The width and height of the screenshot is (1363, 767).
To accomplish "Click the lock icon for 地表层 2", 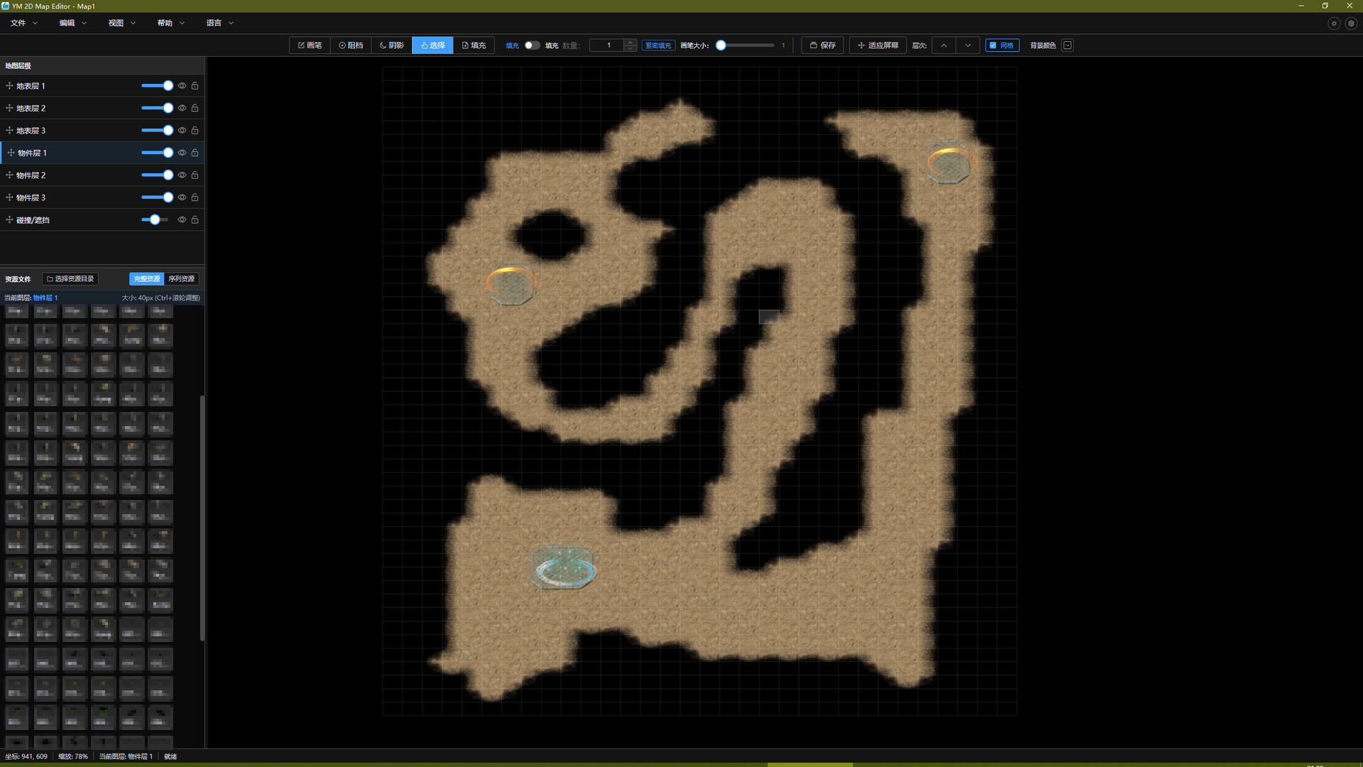I will (195, 108).
